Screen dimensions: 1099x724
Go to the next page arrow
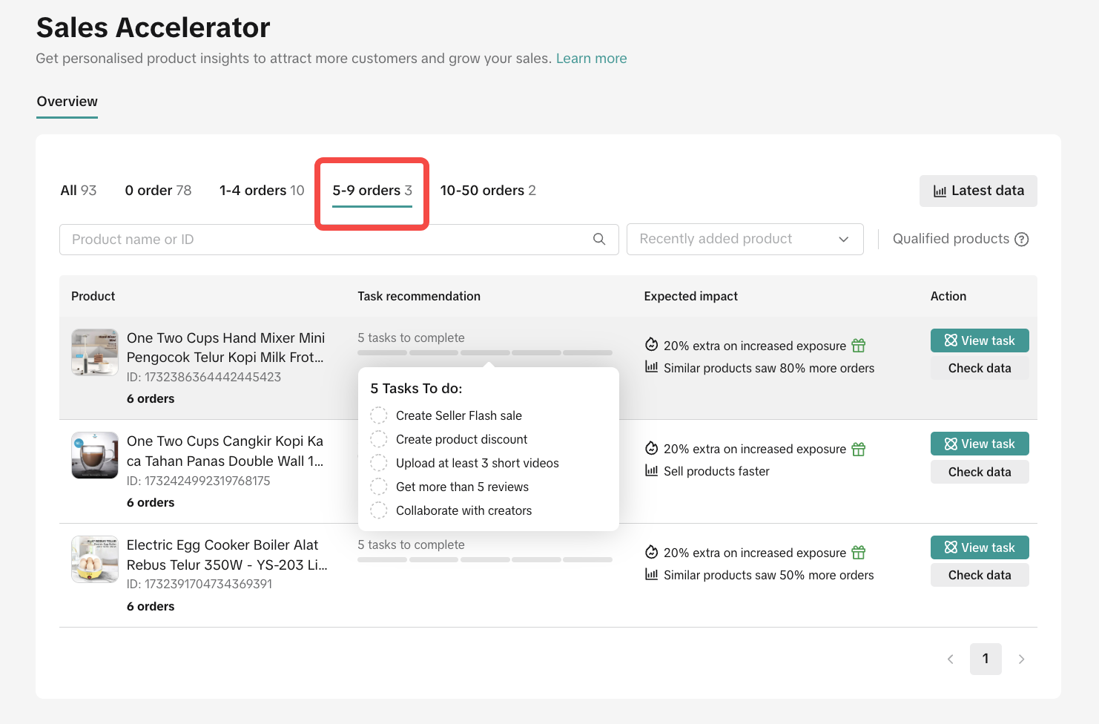[1021, 659]
